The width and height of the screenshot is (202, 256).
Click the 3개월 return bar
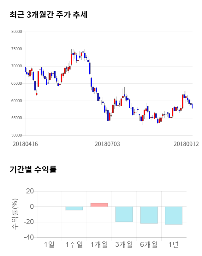pyautogui.click(x=124, y=214)
